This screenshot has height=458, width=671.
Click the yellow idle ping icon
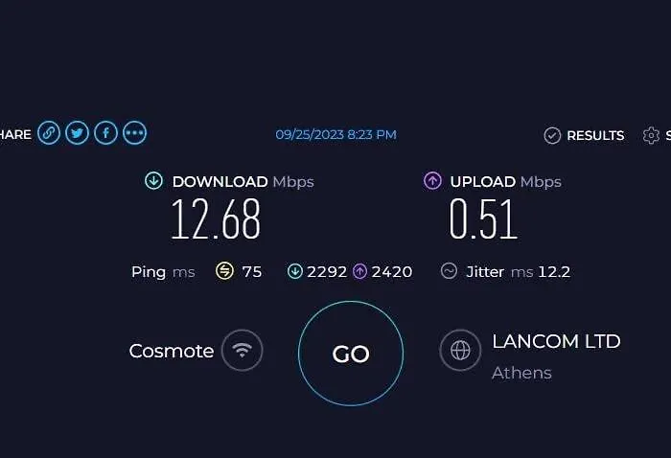coord(224,271)
